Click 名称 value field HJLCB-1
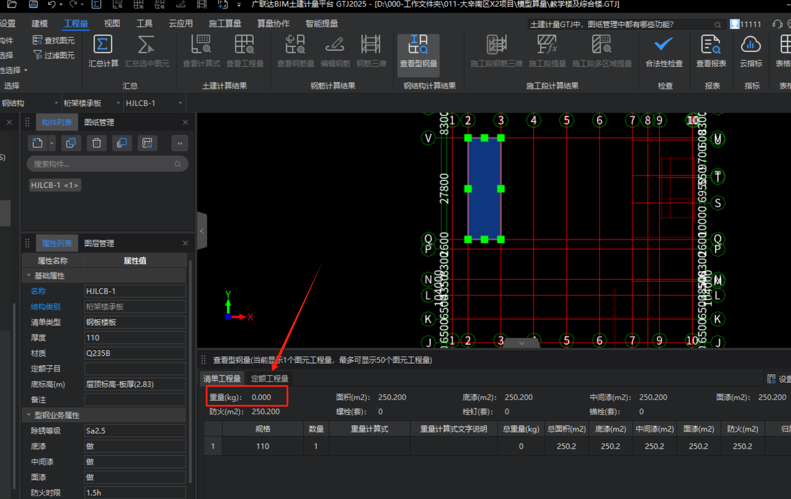The width and height of the screenshot is (791, 499). click(x=135, y=291)
